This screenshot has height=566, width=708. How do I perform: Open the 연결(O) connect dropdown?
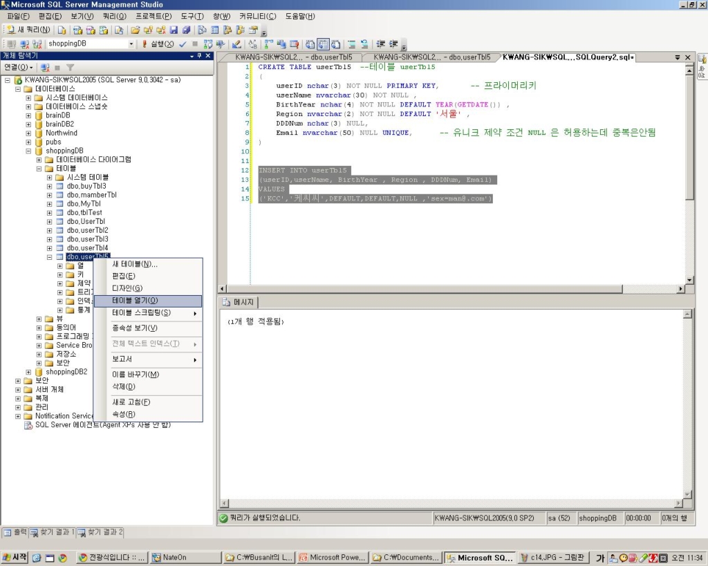point(19,67)
